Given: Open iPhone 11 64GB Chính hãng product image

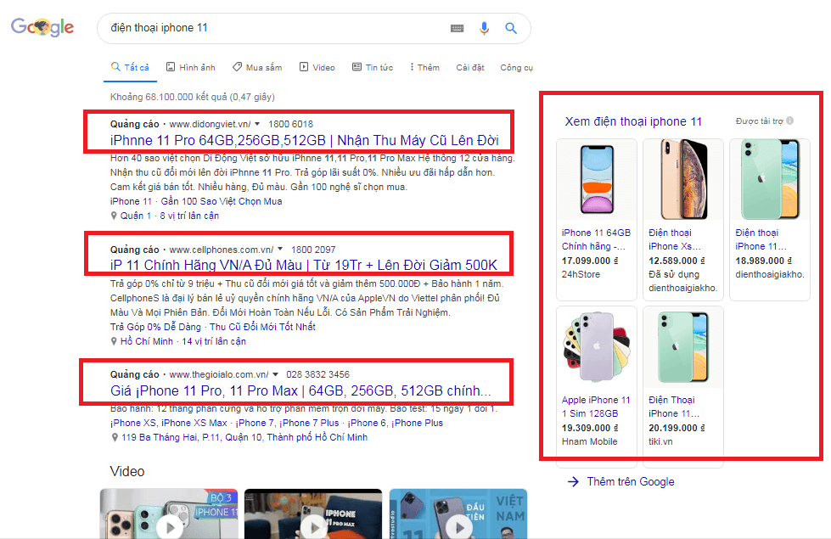Looking at the screenshot, I should [x=597, y=180].
